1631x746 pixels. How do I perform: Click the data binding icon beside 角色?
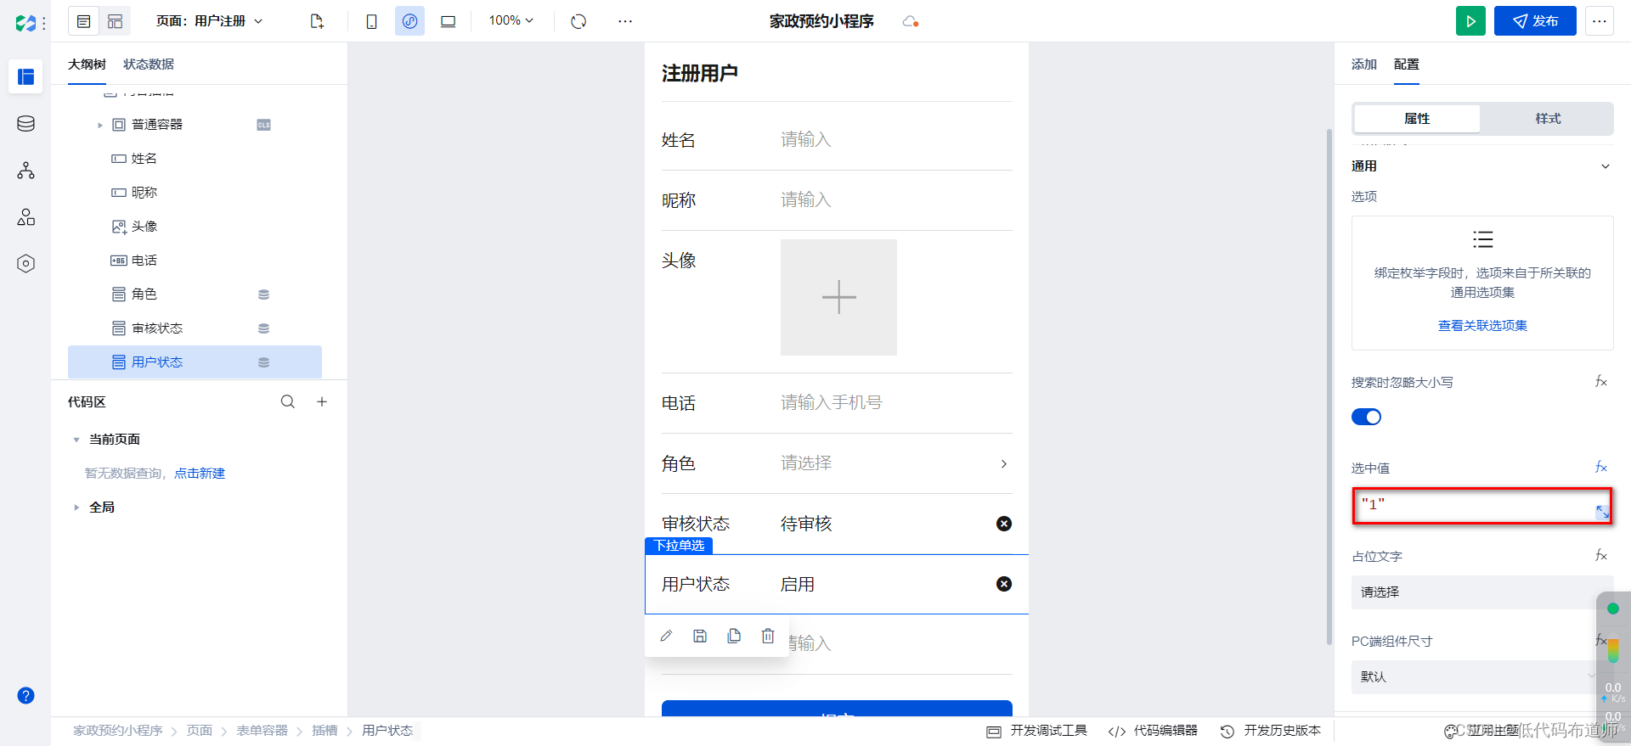pyautogui.click(x=263, y=294)
